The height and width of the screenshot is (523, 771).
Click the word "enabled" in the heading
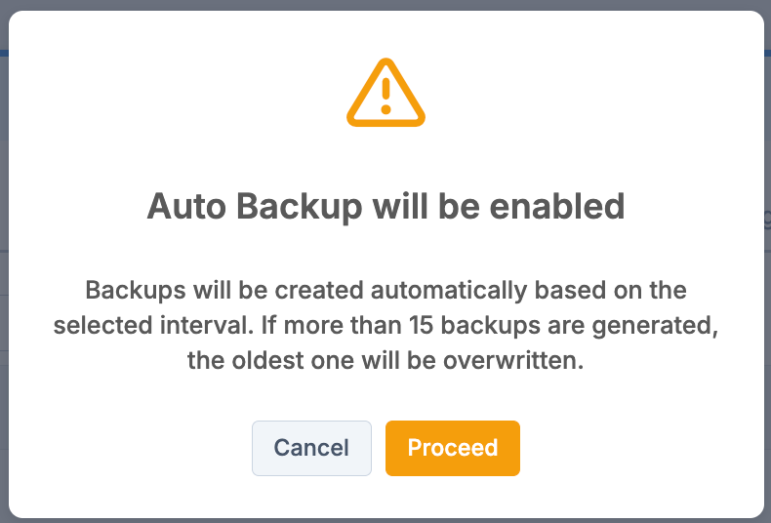(x=557, y=207)
